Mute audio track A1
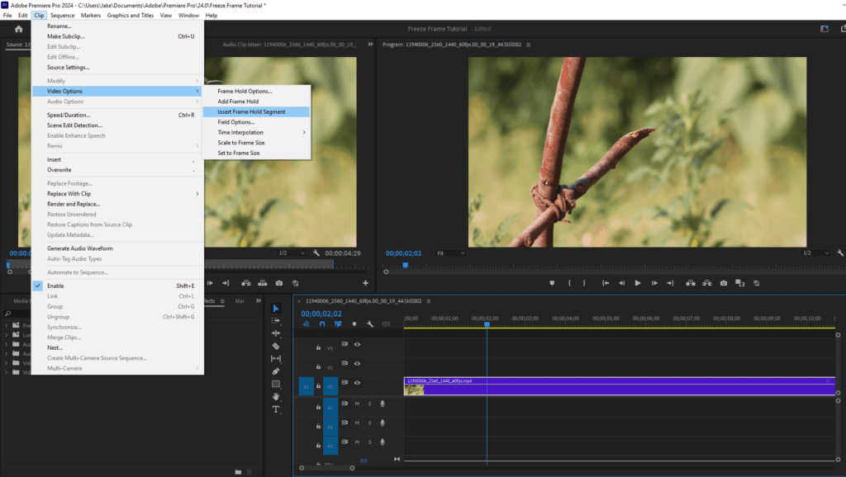 tap(357, 404)
